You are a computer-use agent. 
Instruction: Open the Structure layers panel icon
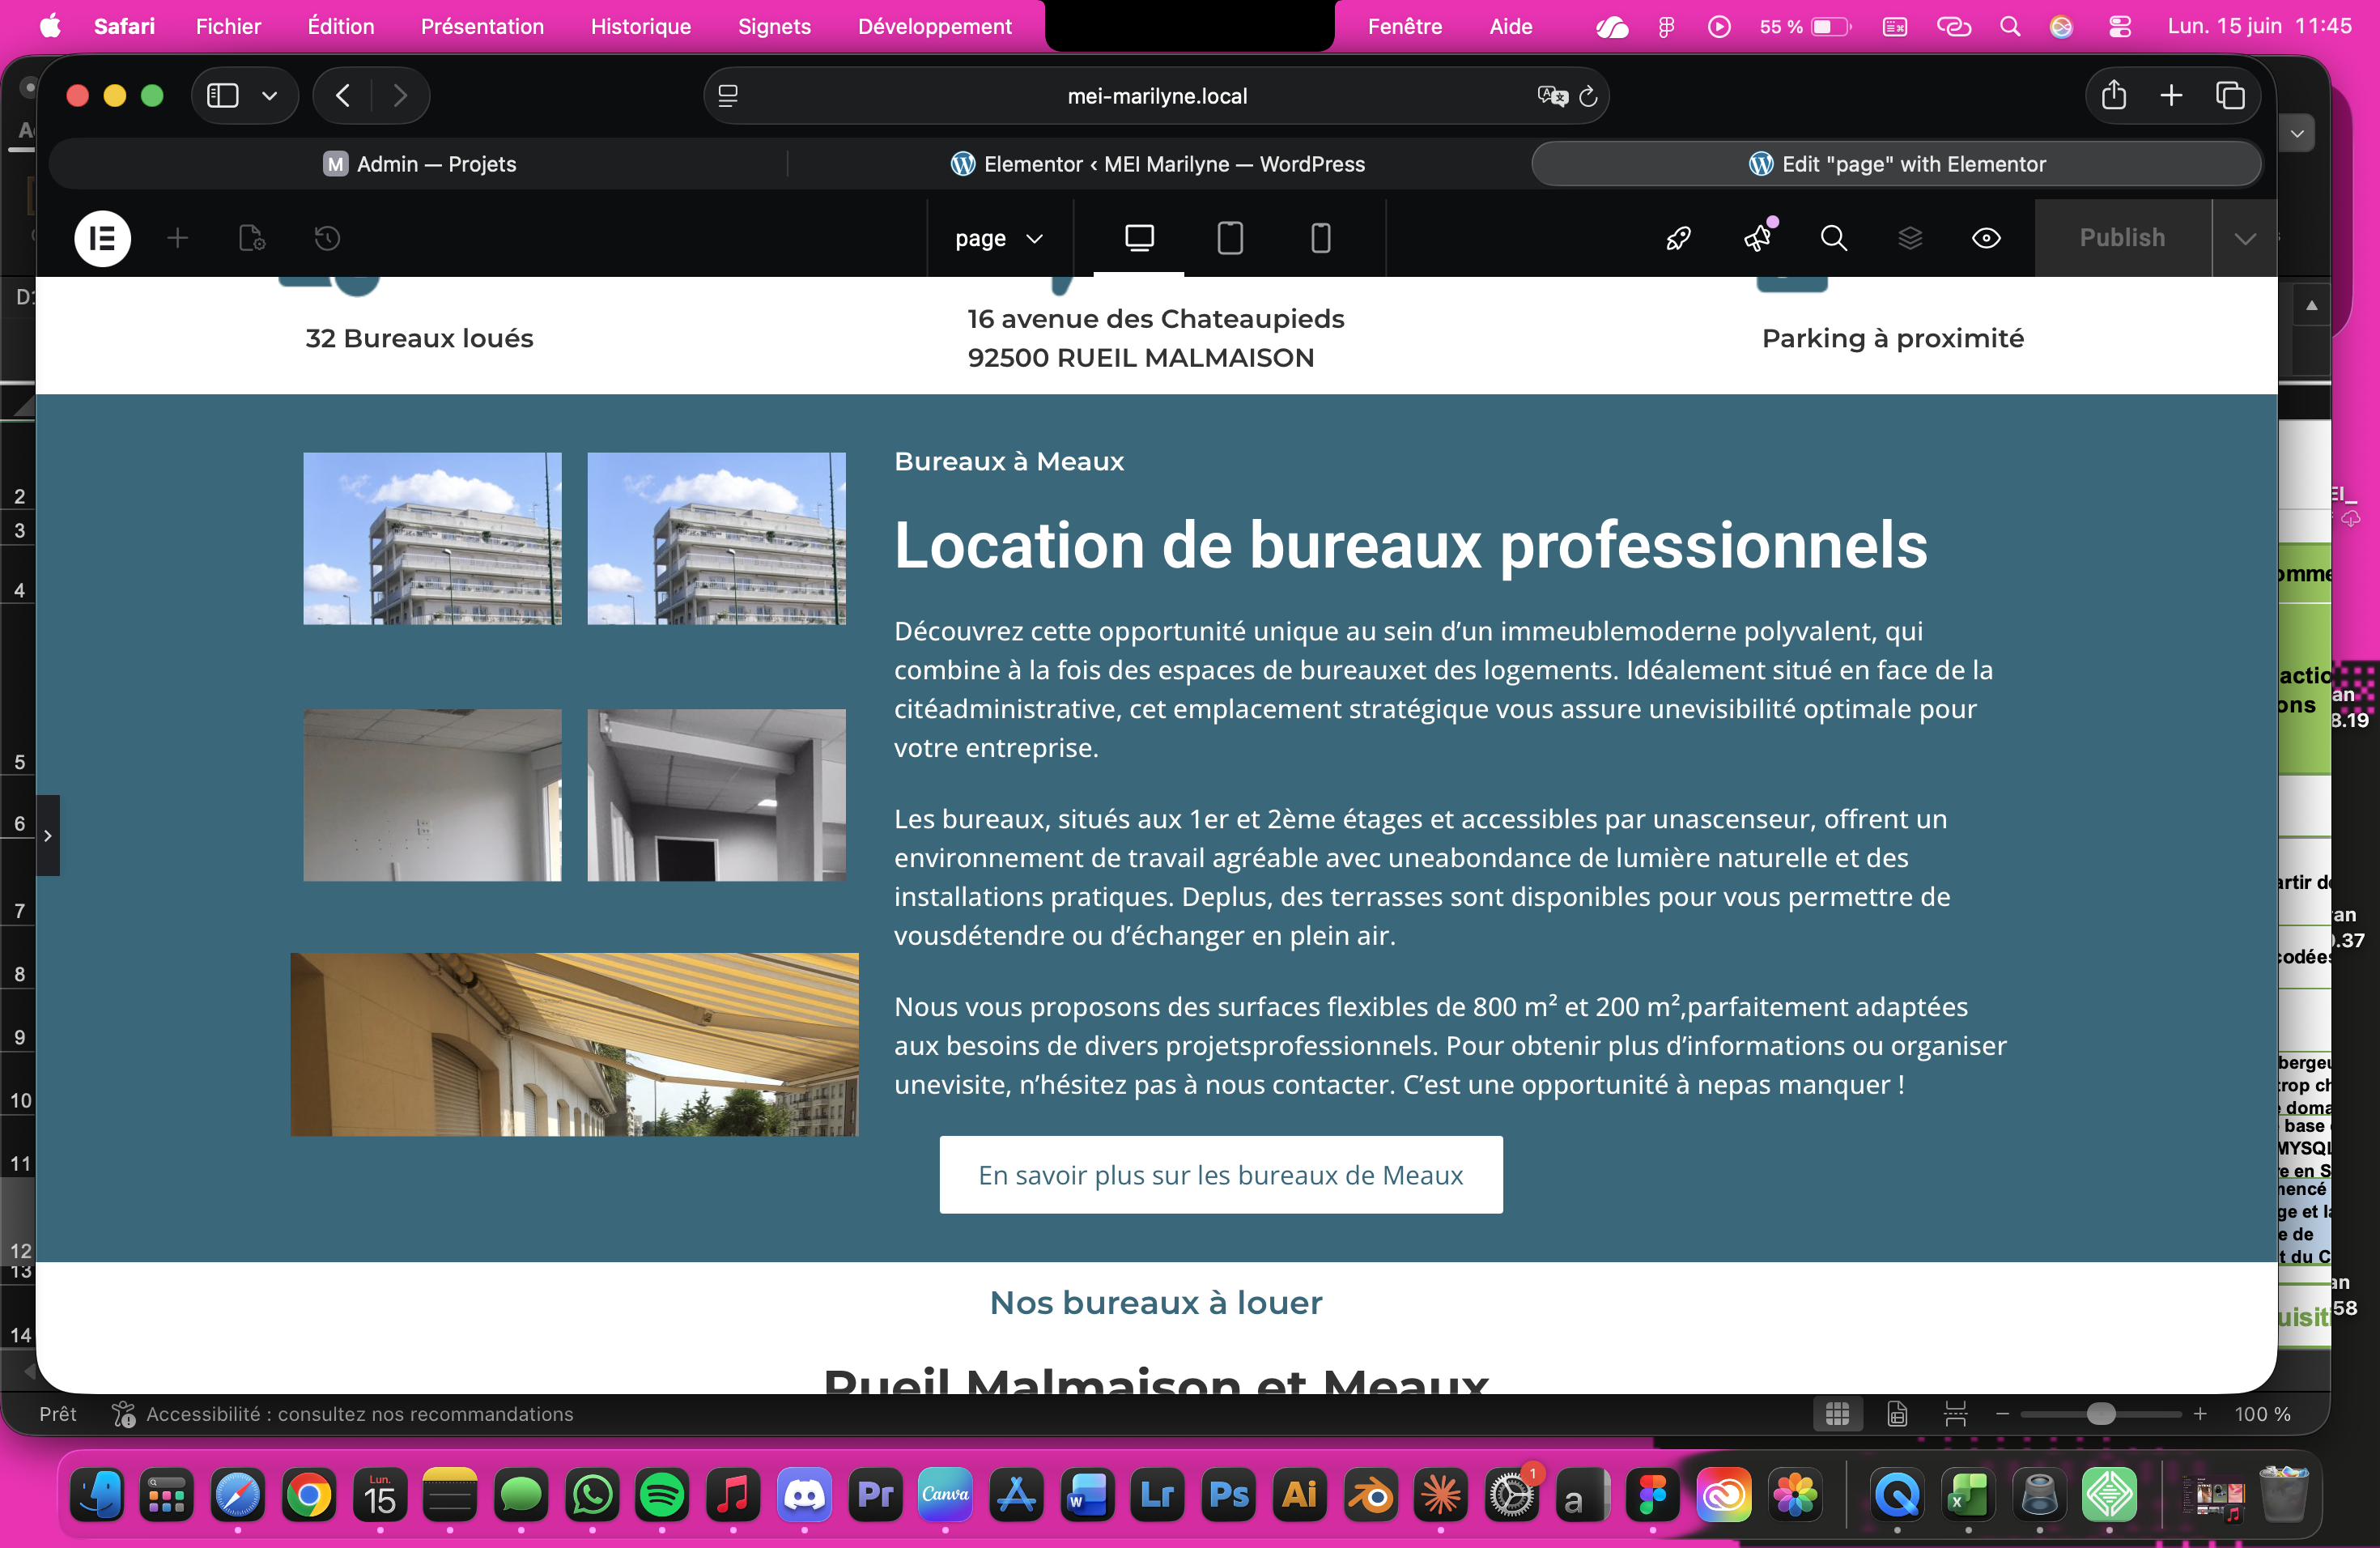pyautogui.click(x=1910, y=238)
